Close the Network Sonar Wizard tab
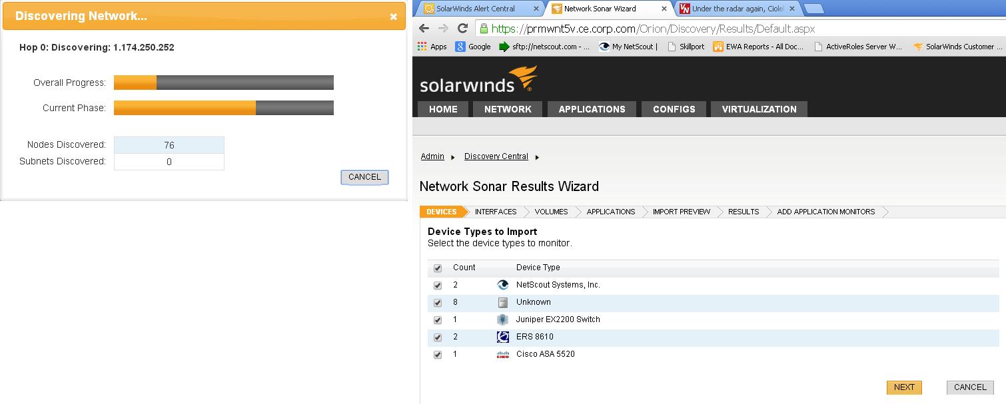 click(664, 9)
